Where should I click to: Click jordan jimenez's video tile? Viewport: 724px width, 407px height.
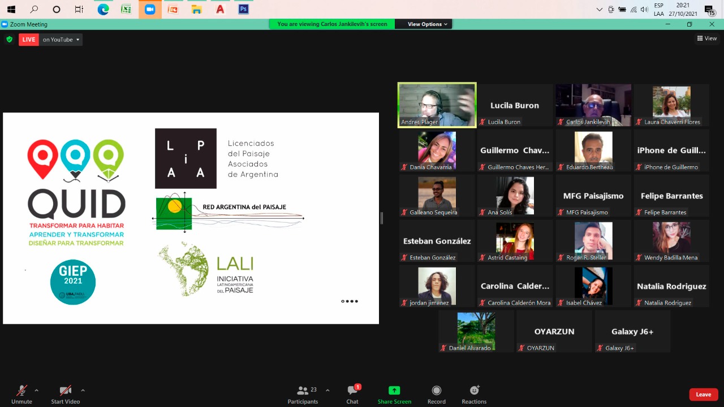coord(437,286)
